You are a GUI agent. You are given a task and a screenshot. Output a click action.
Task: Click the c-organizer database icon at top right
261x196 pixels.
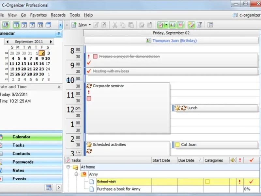pos(235,15)
